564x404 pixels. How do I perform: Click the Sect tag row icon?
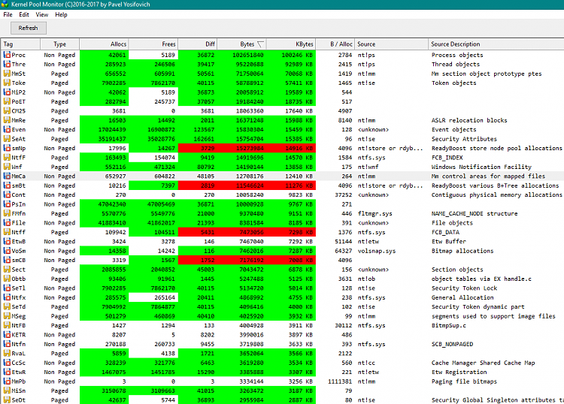point(7,270)
